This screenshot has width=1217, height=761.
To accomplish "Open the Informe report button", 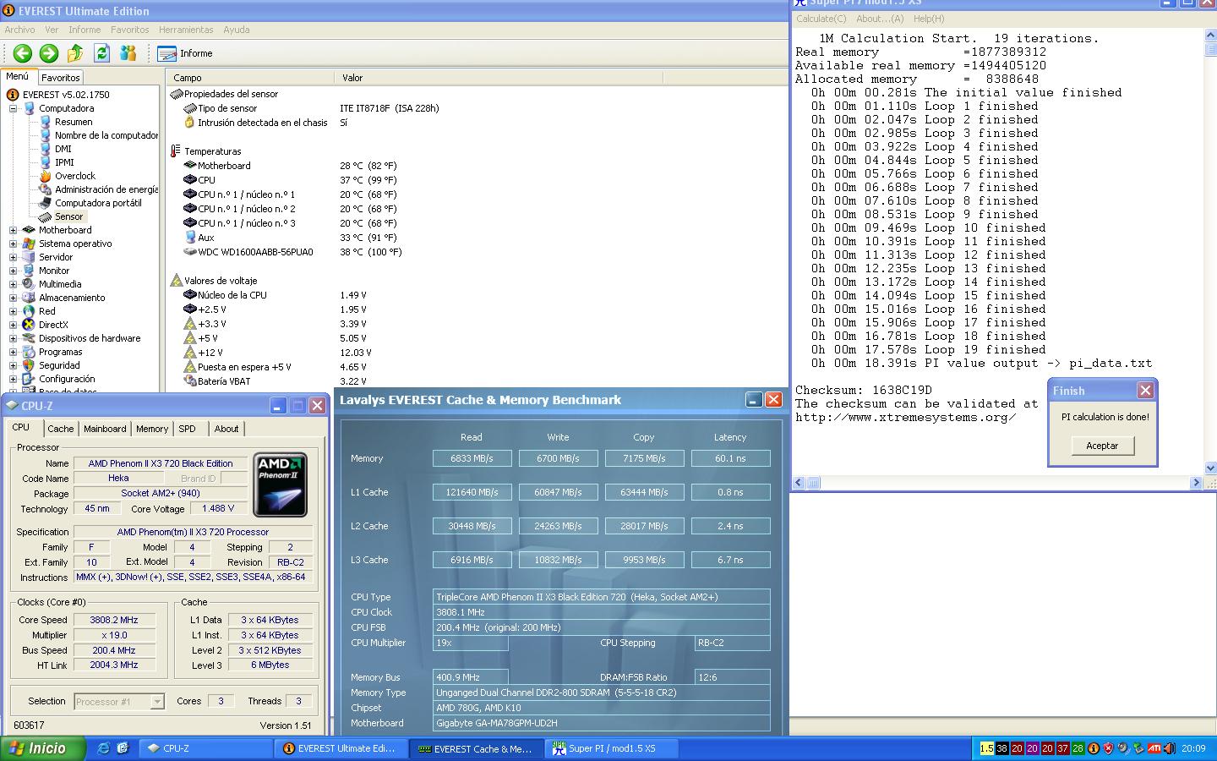I will tap(185, 53).
